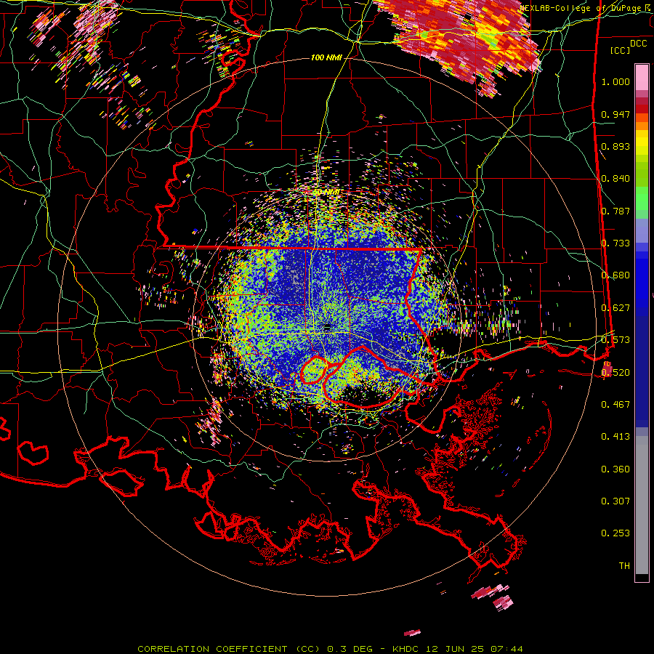The width and height of the screenshot is (654, 654).
Task: Click the 0.840 legend value
Action: (615, 179)
